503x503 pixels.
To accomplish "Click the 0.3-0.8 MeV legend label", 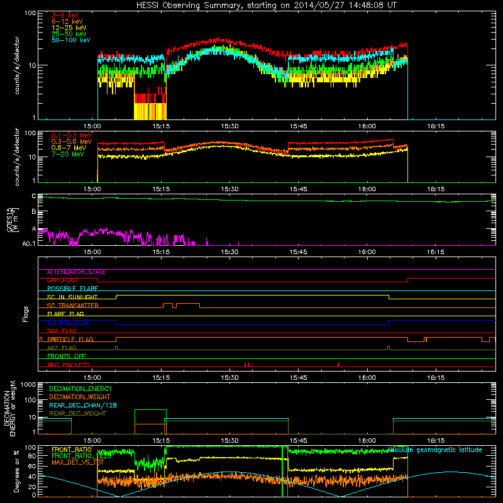I will (x=72, y=141).
